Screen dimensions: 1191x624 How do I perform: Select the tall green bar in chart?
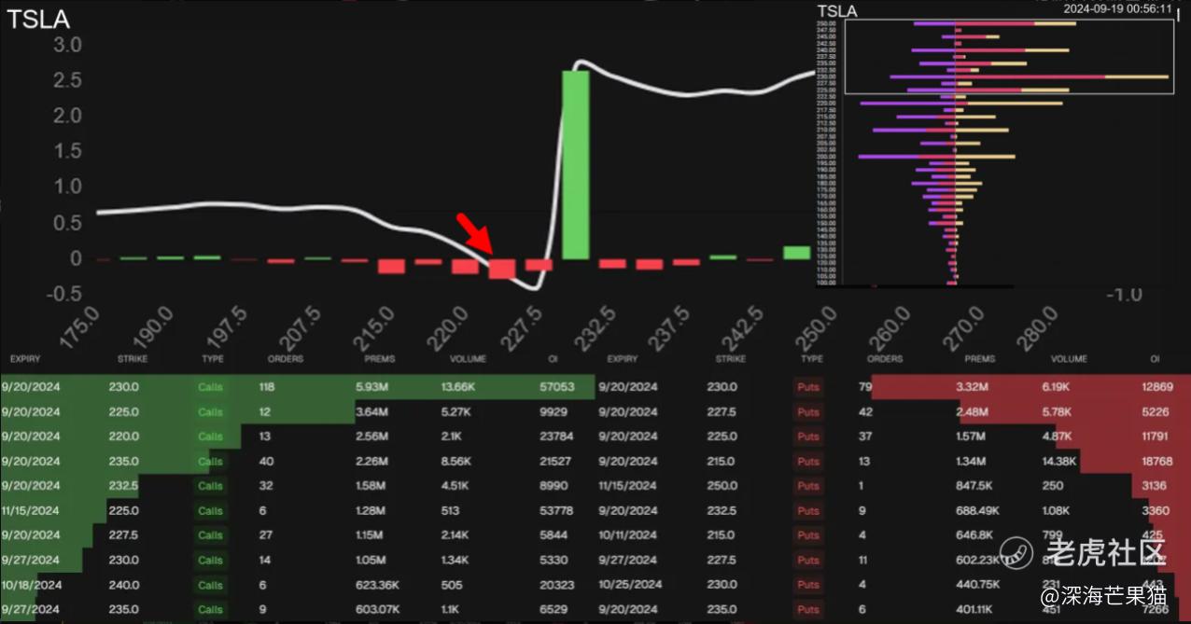coord(575,165)
